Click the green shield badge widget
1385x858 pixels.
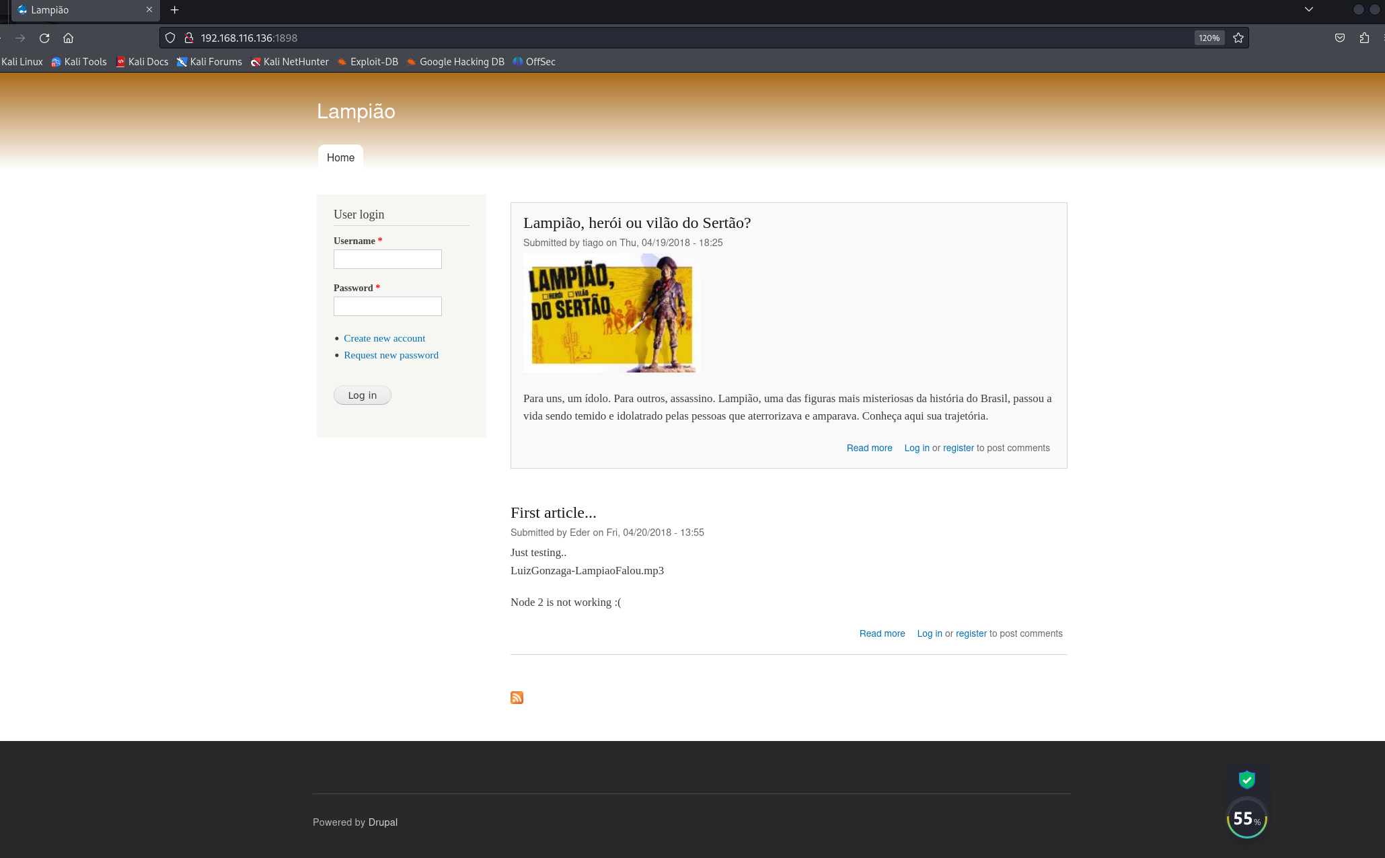pos(1246,779)
